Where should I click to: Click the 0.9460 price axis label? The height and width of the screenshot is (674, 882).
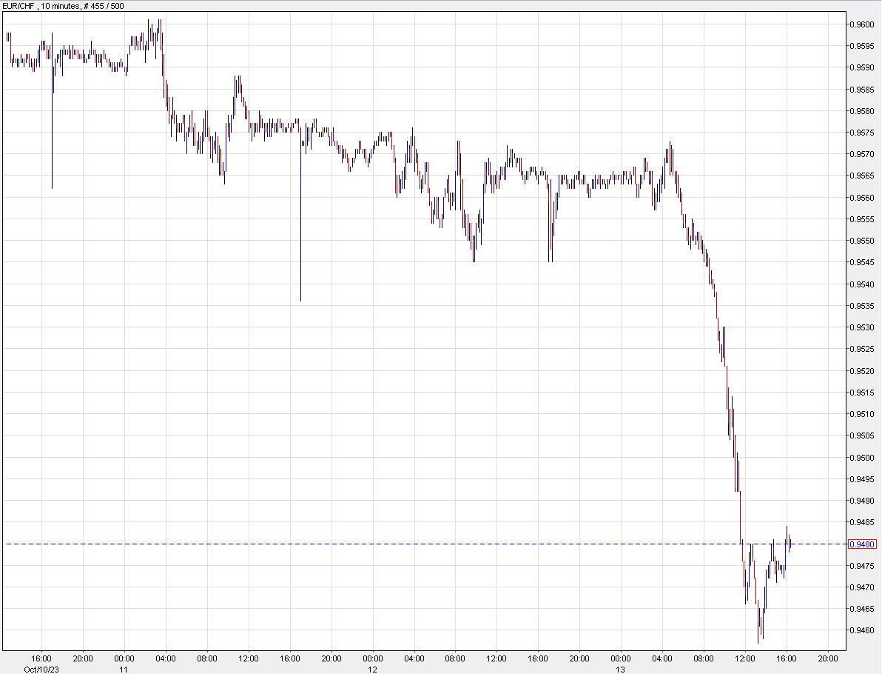(862, 630)
